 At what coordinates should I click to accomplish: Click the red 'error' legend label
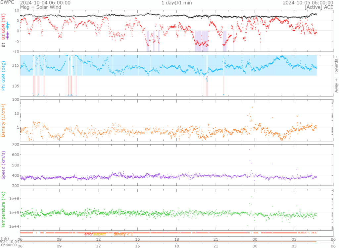coord(88,234)
